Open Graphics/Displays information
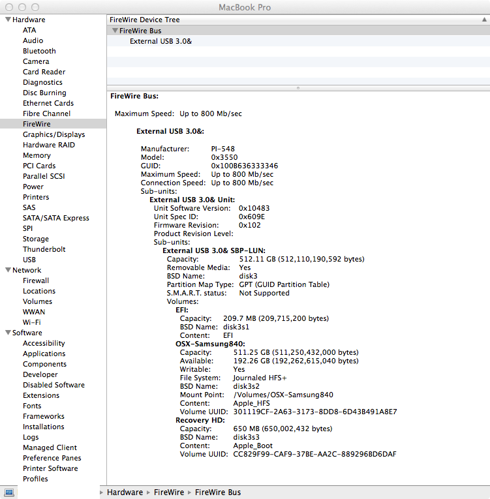 [x=54, y=134]
